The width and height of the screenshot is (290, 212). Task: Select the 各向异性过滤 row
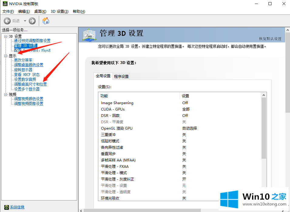[180, 147]
